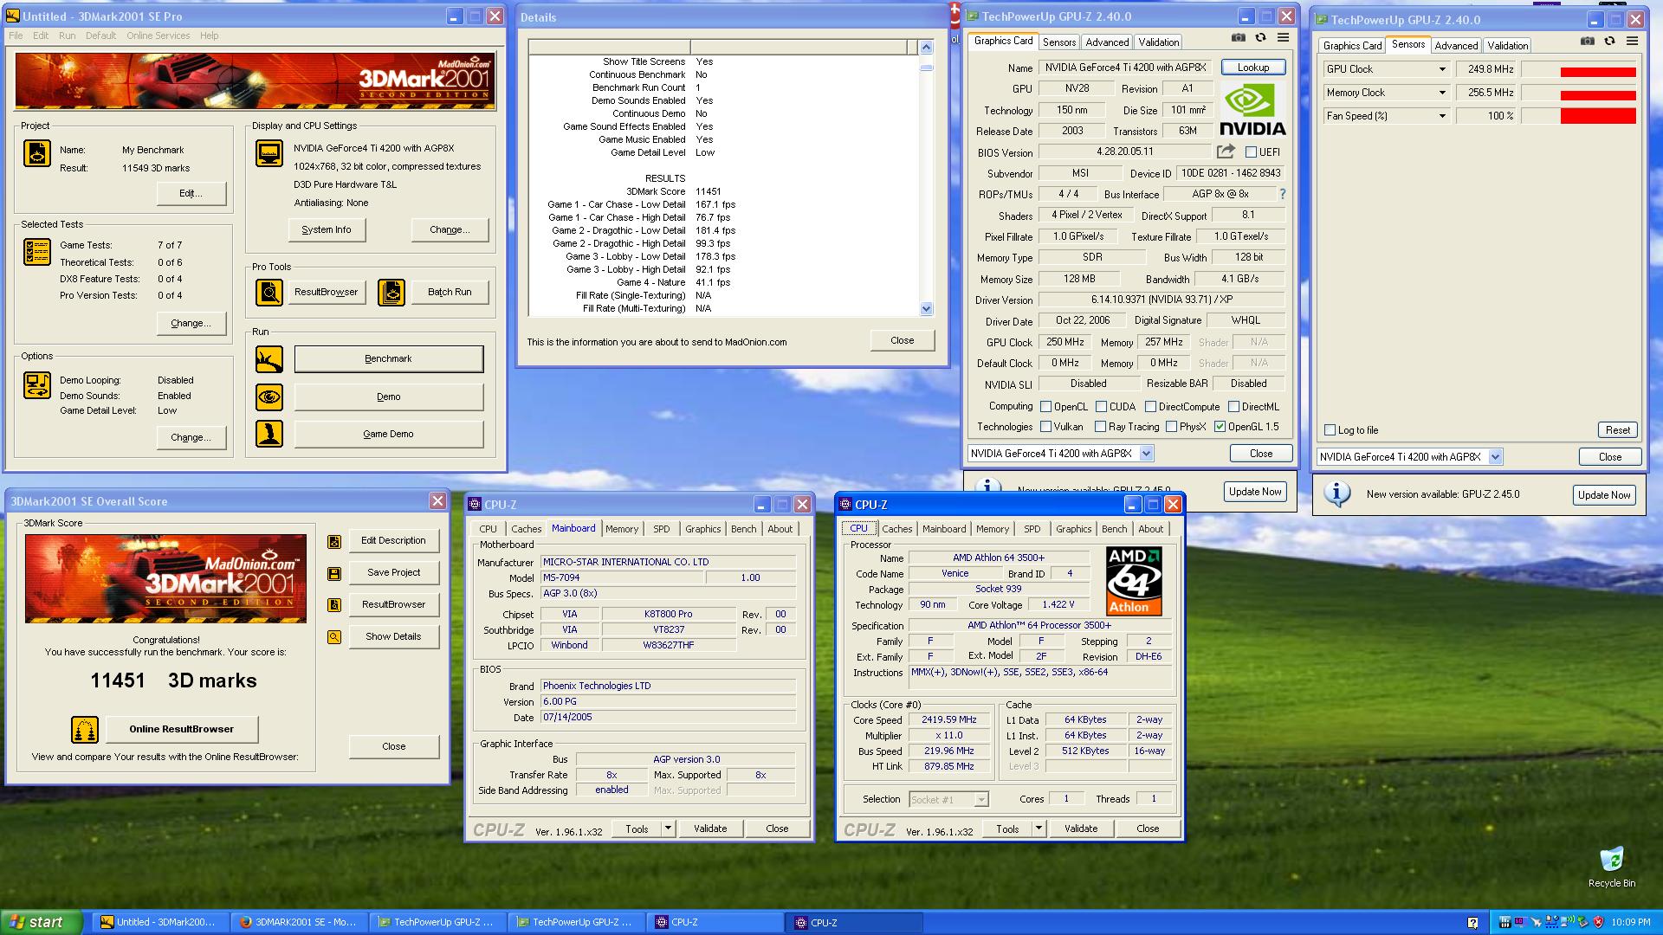Click the Bus Interface question mark in GPU-Z

1283,194
